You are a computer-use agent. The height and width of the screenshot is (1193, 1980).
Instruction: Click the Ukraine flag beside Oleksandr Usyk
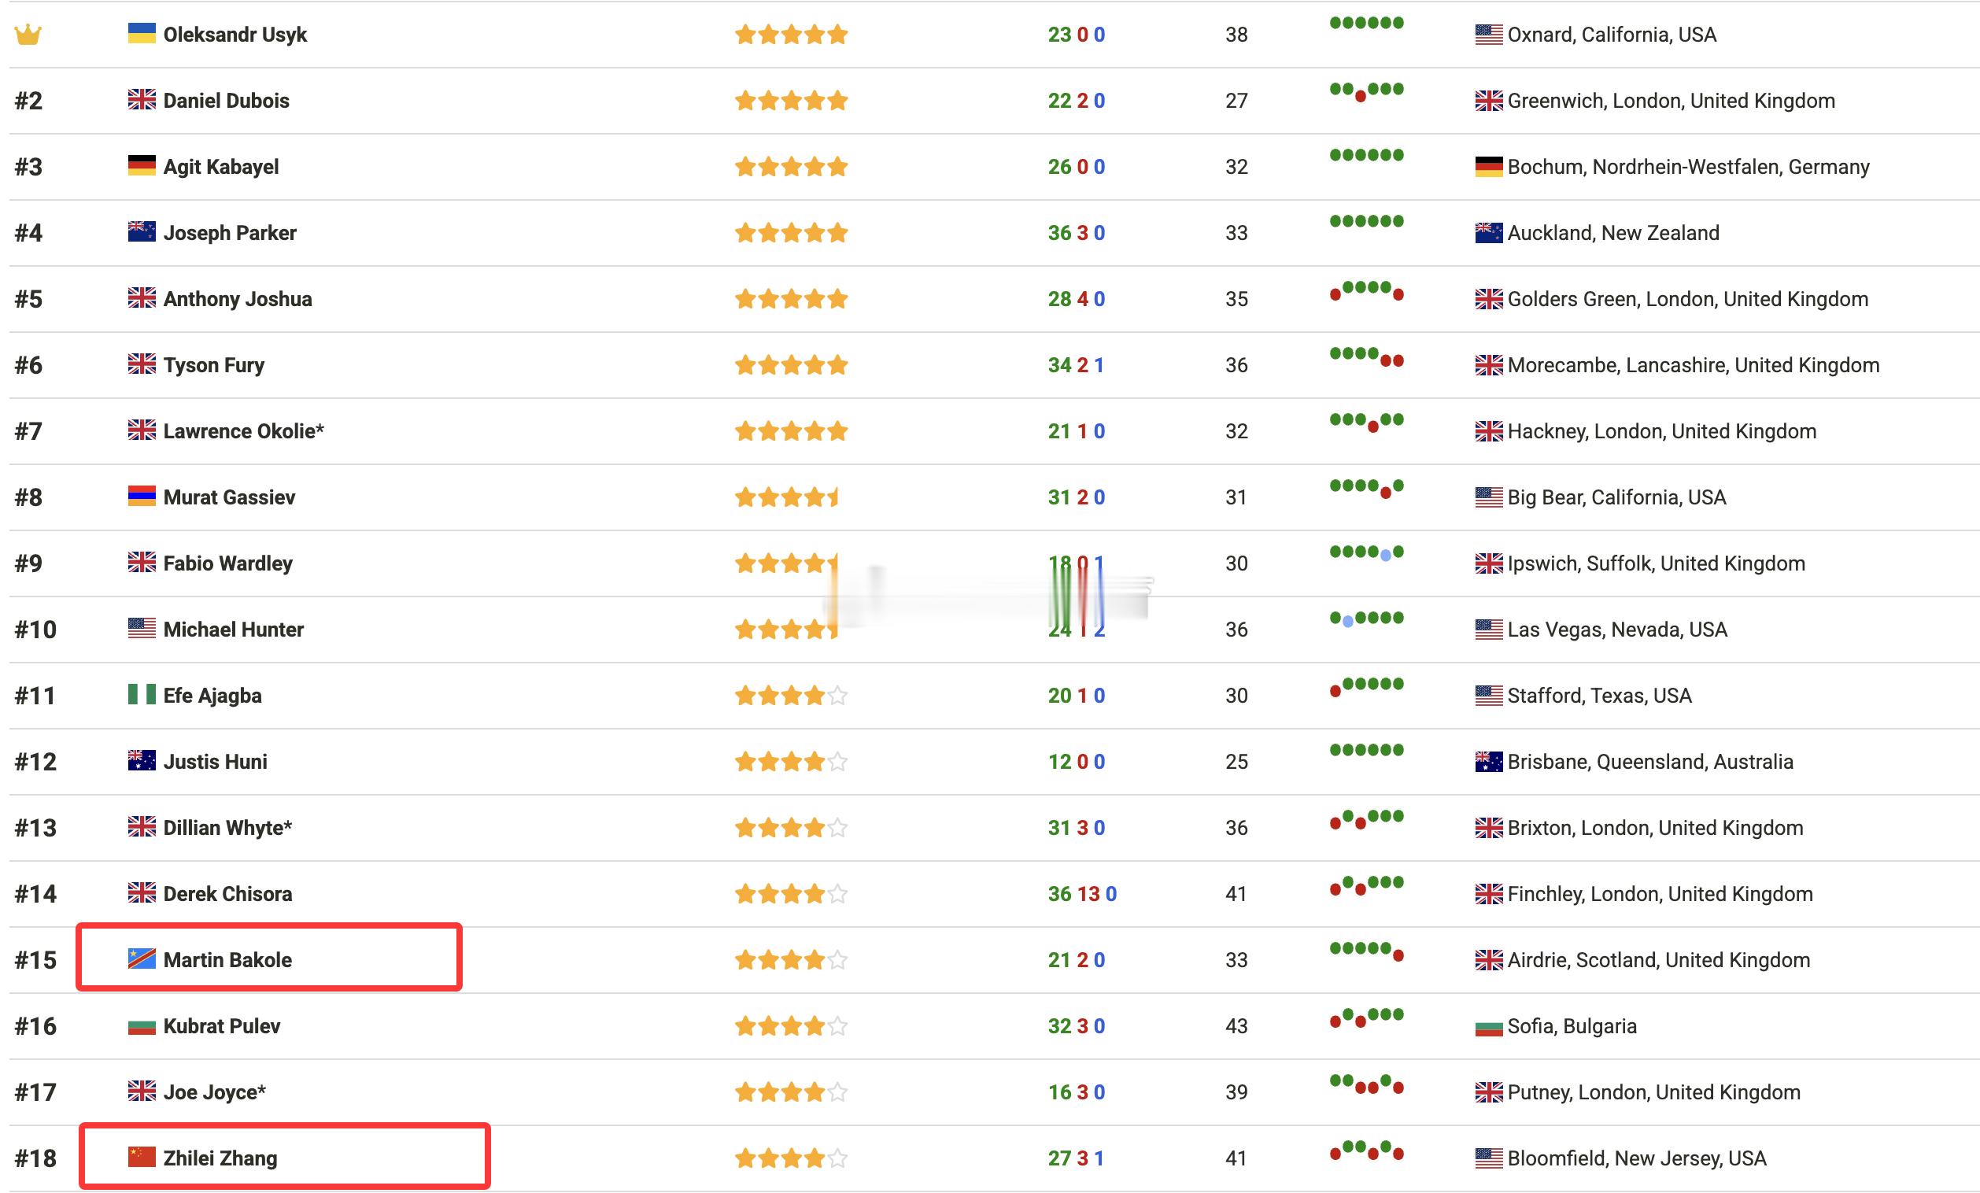click(x=142, y=33)
